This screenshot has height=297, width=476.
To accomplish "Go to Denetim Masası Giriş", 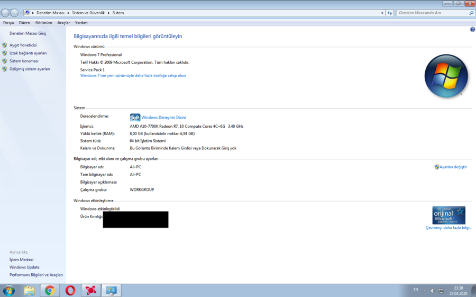I will 28,33.
